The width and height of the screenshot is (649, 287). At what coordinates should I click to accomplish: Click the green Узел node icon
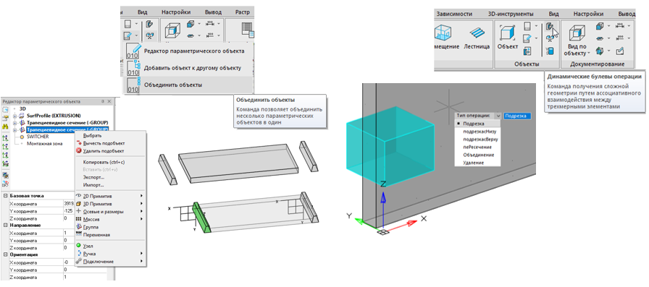point(79,246)
